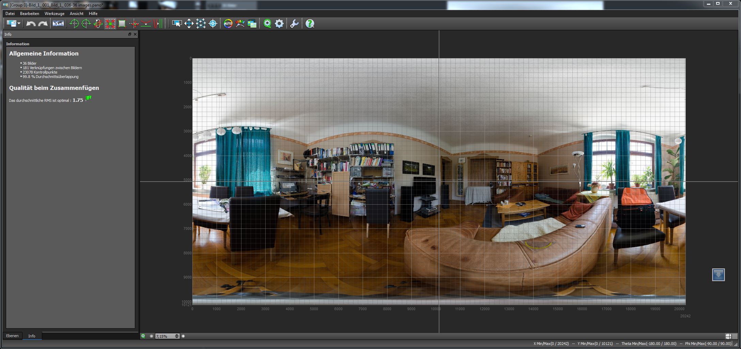741x349 pixels.
Task: Toggle the red-green fit crop tool
Action: tap(110, 23)
